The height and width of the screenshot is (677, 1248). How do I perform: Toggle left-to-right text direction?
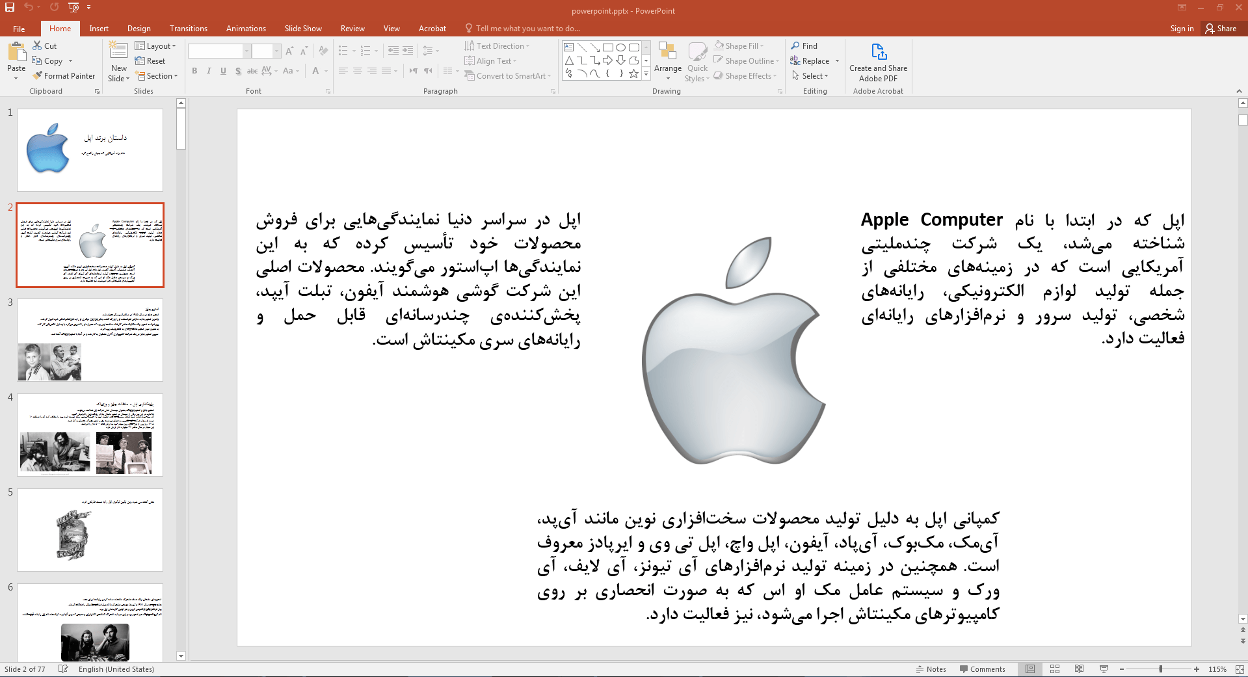point(414,71)
